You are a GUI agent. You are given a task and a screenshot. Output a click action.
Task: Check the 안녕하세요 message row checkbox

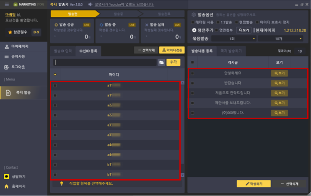tap(192, 73)
